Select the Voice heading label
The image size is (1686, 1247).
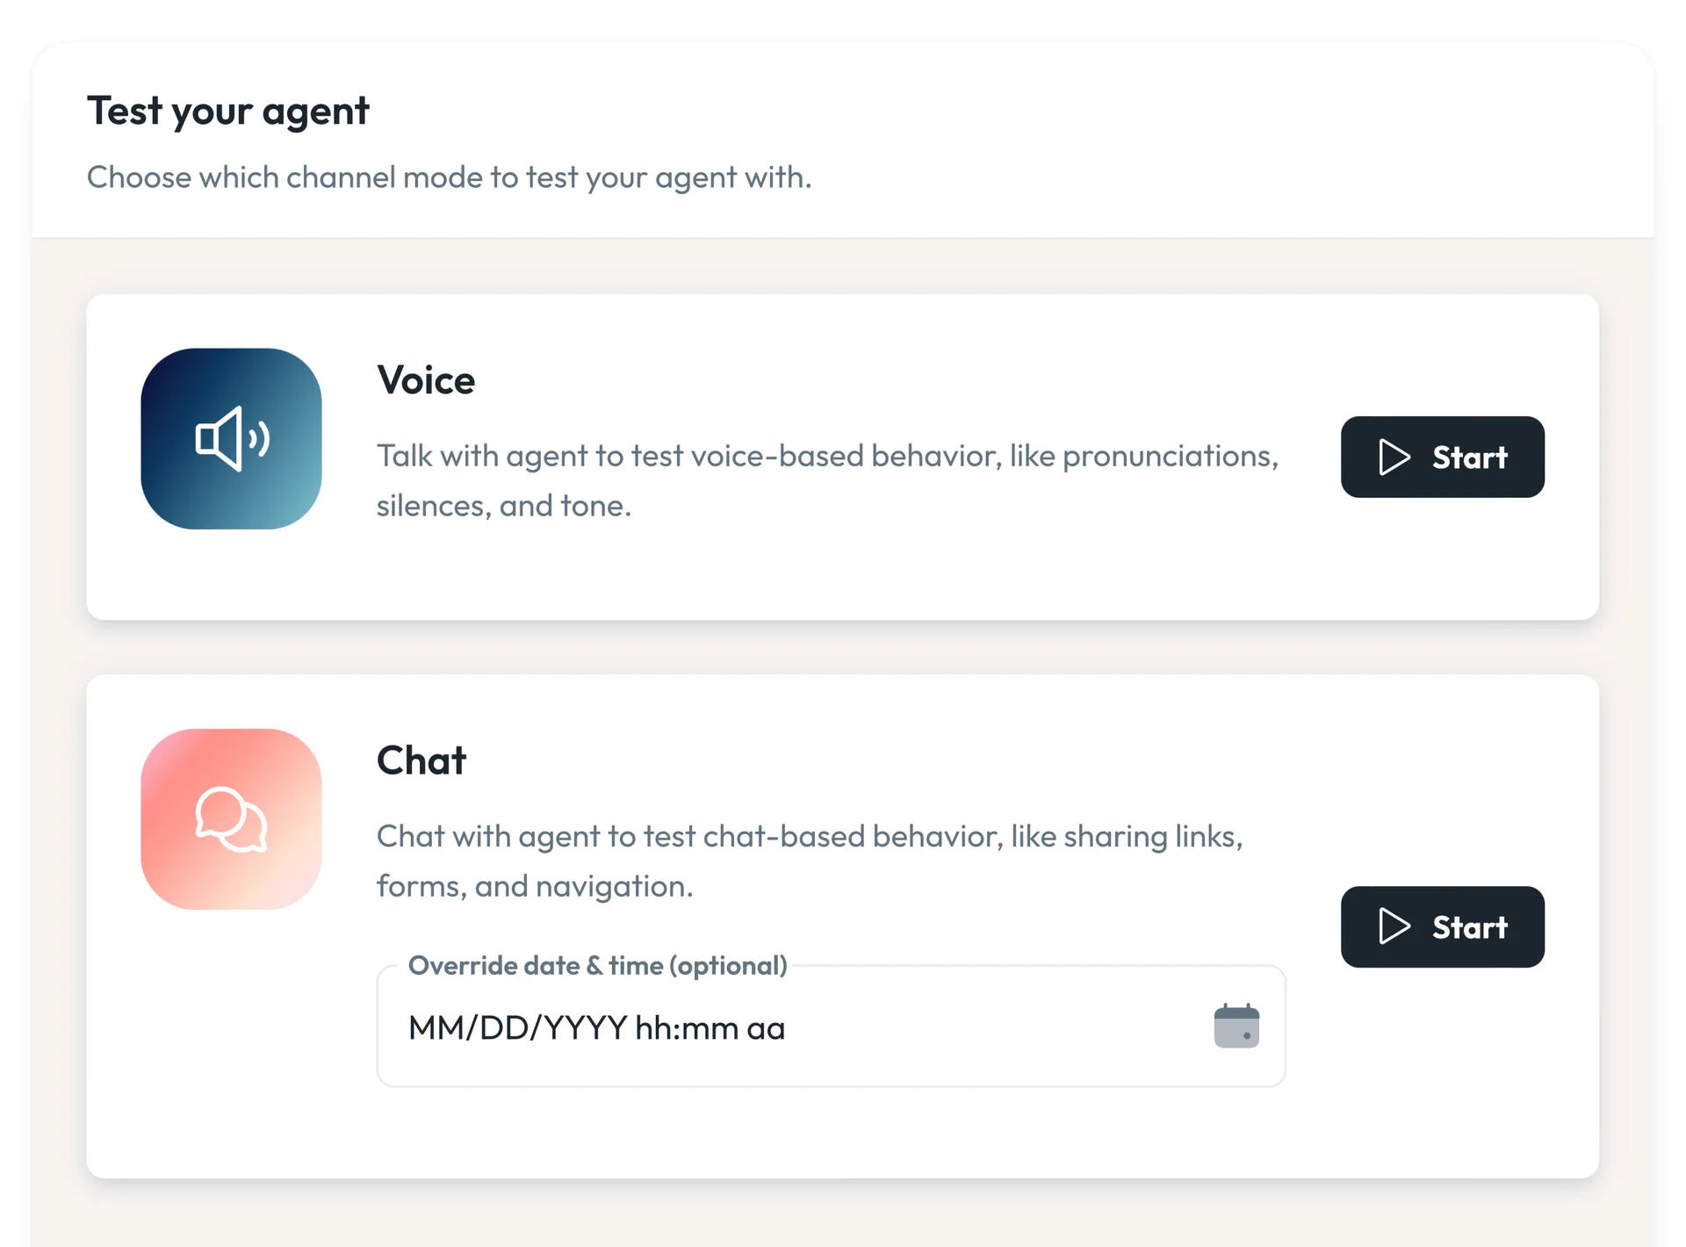pyautogui.click(x=425, y=380)
